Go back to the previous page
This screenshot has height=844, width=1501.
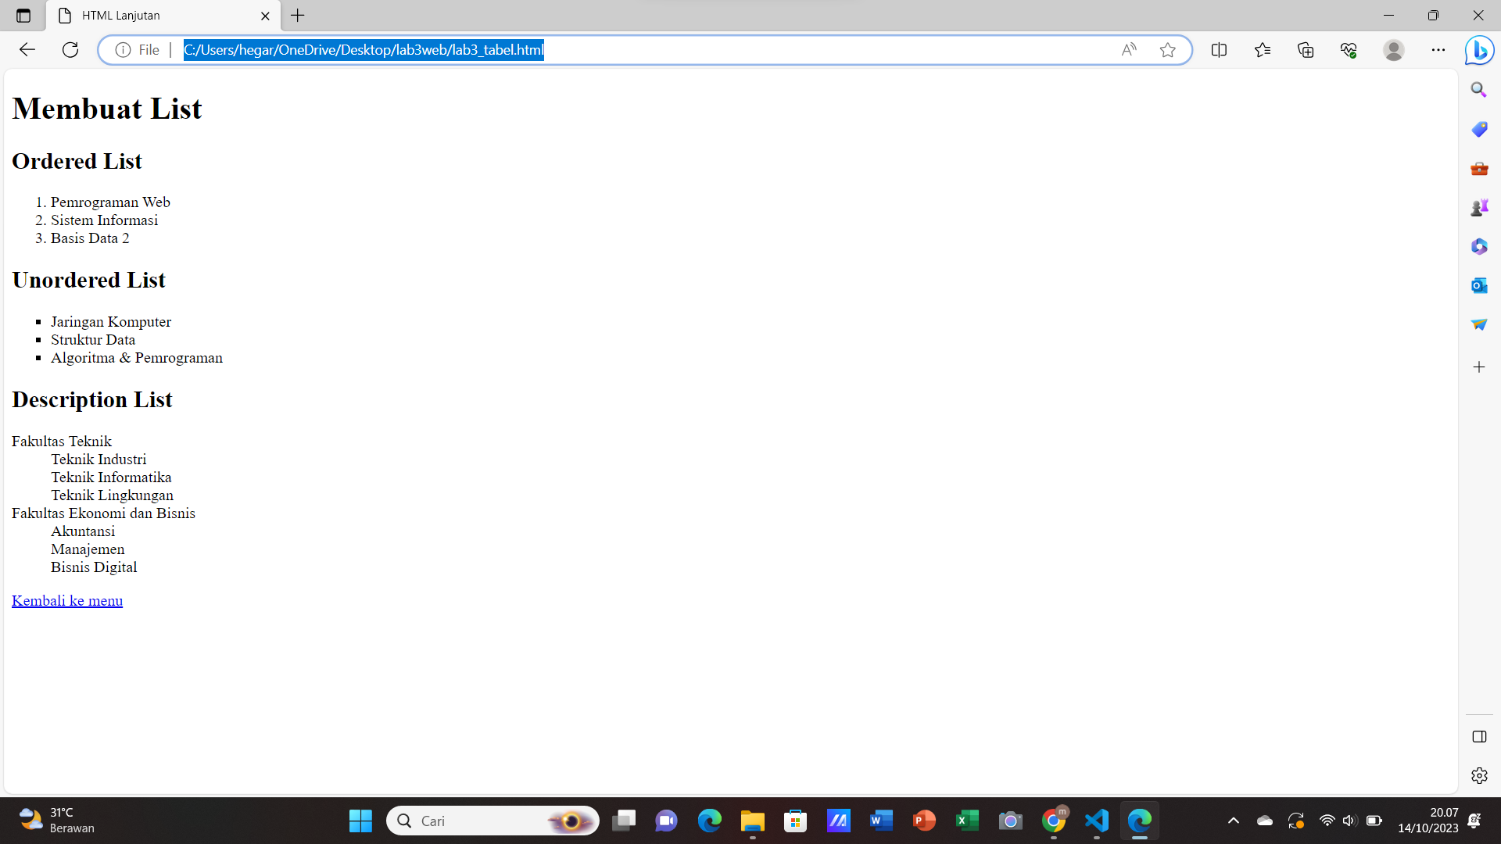(x=27, y=49)
